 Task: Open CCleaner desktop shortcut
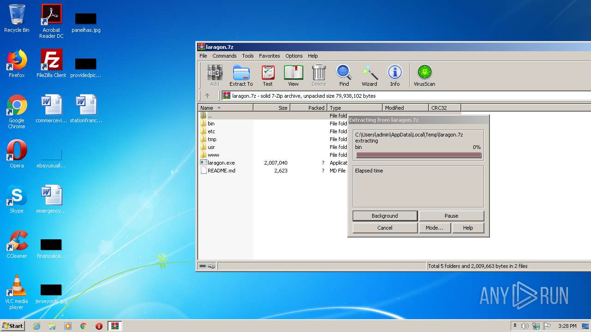tap(17, 244)
